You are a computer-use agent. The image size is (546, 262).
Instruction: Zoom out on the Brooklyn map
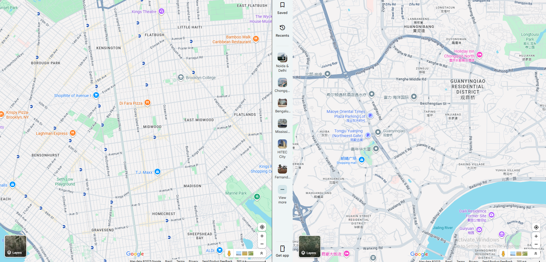click(262, 244)
